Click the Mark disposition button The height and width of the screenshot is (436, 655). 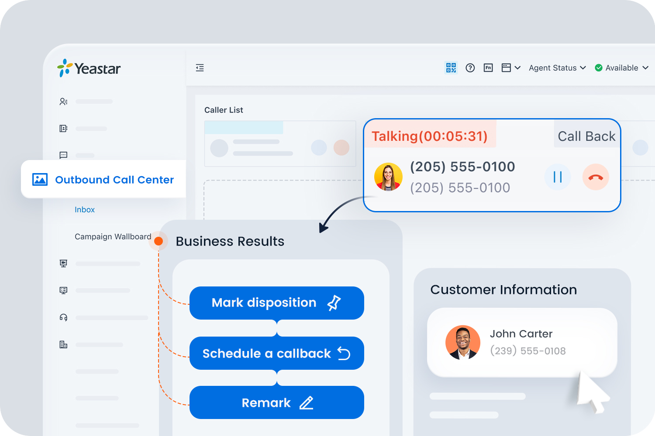coord(276,303)
